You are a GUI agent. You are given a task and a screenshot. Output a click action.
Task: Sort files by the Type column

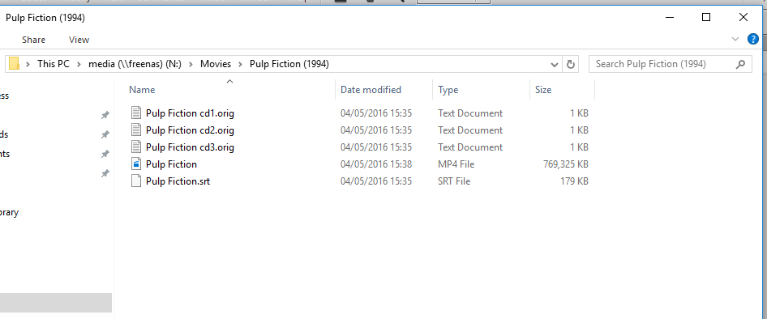click(448, 90)
